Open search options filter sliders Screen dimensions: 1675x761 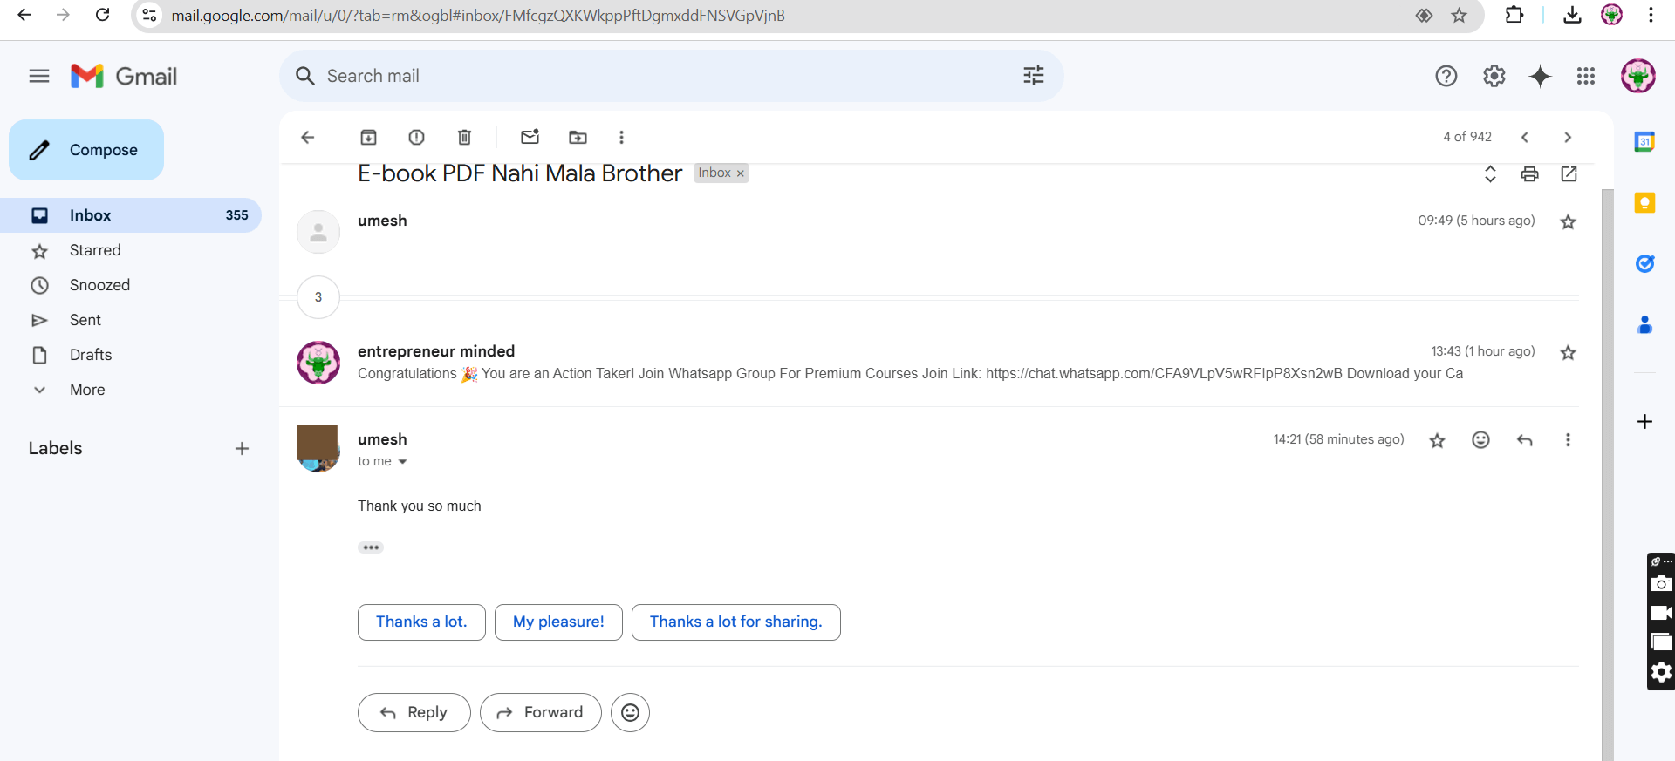pyautogui.click(x=1033, y=76)
